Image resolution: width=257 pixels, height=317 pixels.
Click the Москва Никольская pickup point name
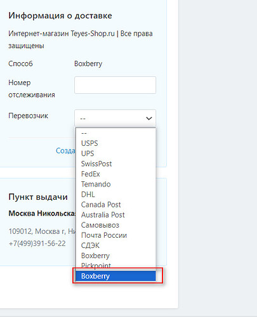pos(42,214)
